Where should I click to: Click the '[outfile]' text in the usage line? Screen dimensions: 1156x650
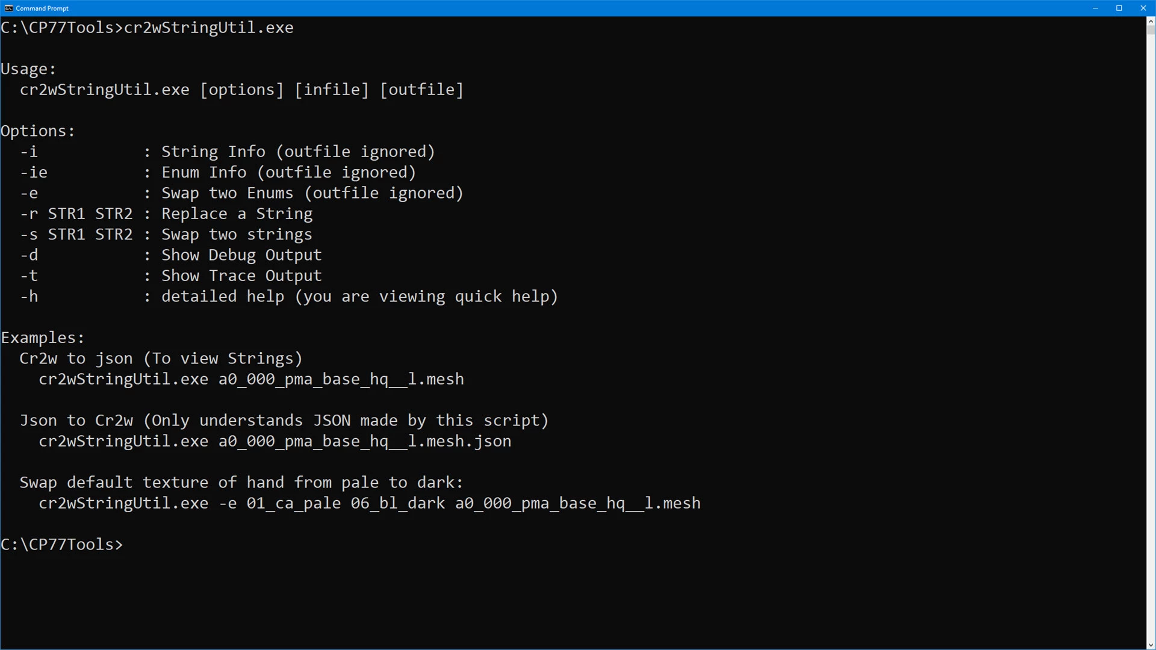[421, 90]
